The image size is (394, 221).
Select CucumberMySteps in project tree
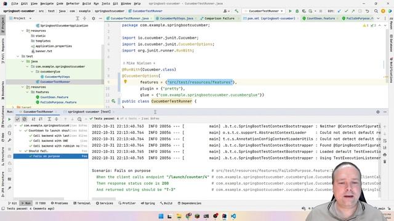click(57, 77)
